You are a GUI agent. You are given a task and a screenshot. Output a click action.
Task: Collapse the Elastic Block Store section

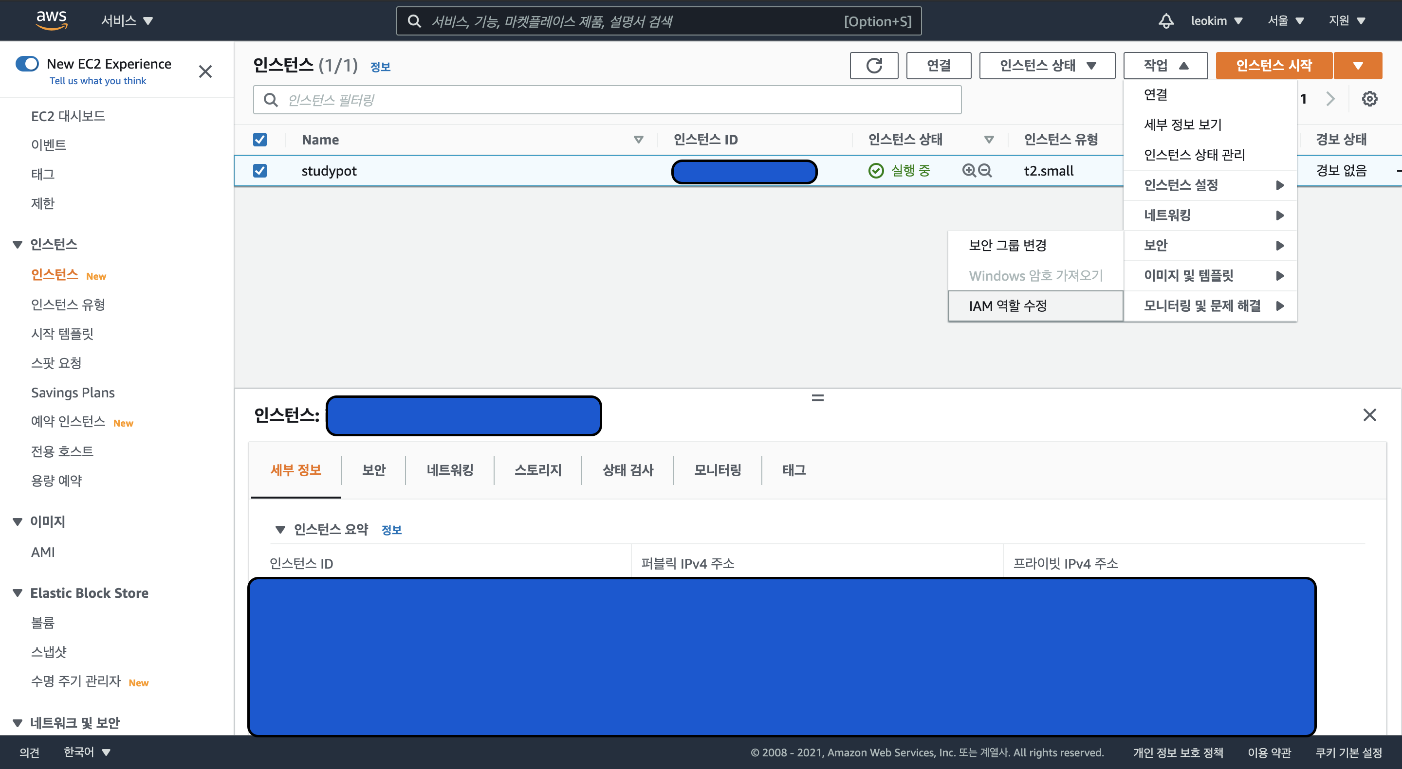[18, 593]
